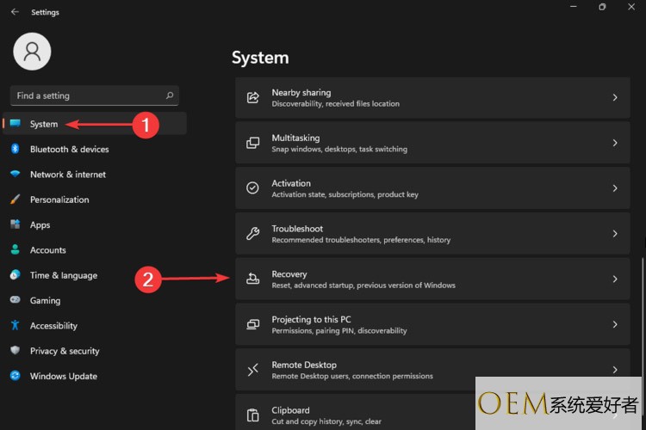Click the Recovery icon
This screenshot has height=430, width=646.
[253, 279]
